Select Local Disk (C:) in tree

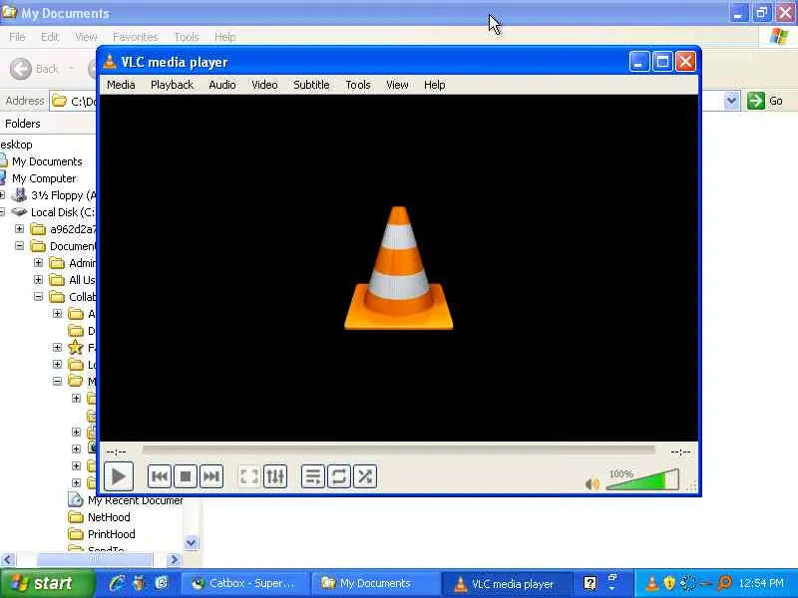tap(62, 212)
